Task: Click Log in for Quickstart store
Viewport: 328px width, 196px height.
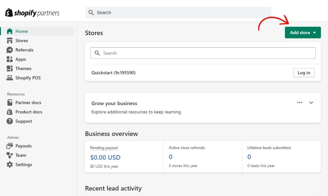Action: 304,73
